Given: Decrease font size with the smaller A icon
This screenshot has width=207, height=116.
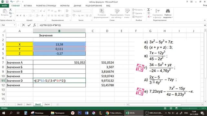Looking at the screenshot, I should point(44,11).
